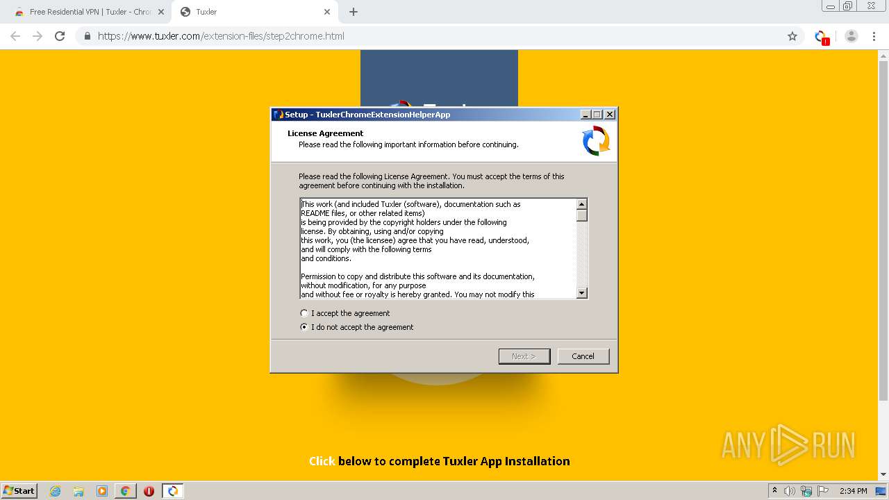Go back in Chrome
This screenshot has height=500, width=889.
click(x=15, y=36)
